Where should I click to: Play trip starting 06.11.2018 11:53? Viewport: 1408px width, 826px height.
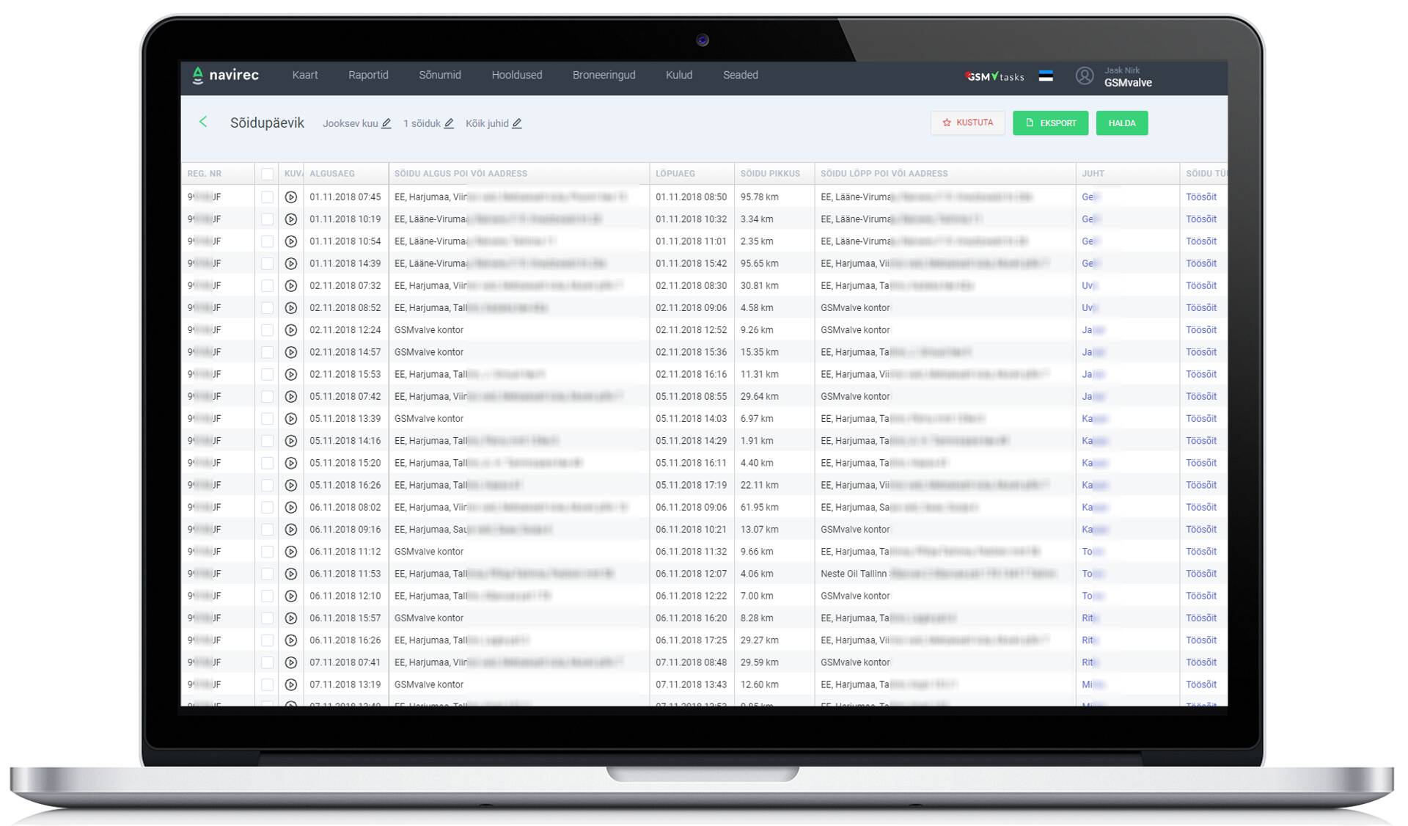[x=291, y=574]
